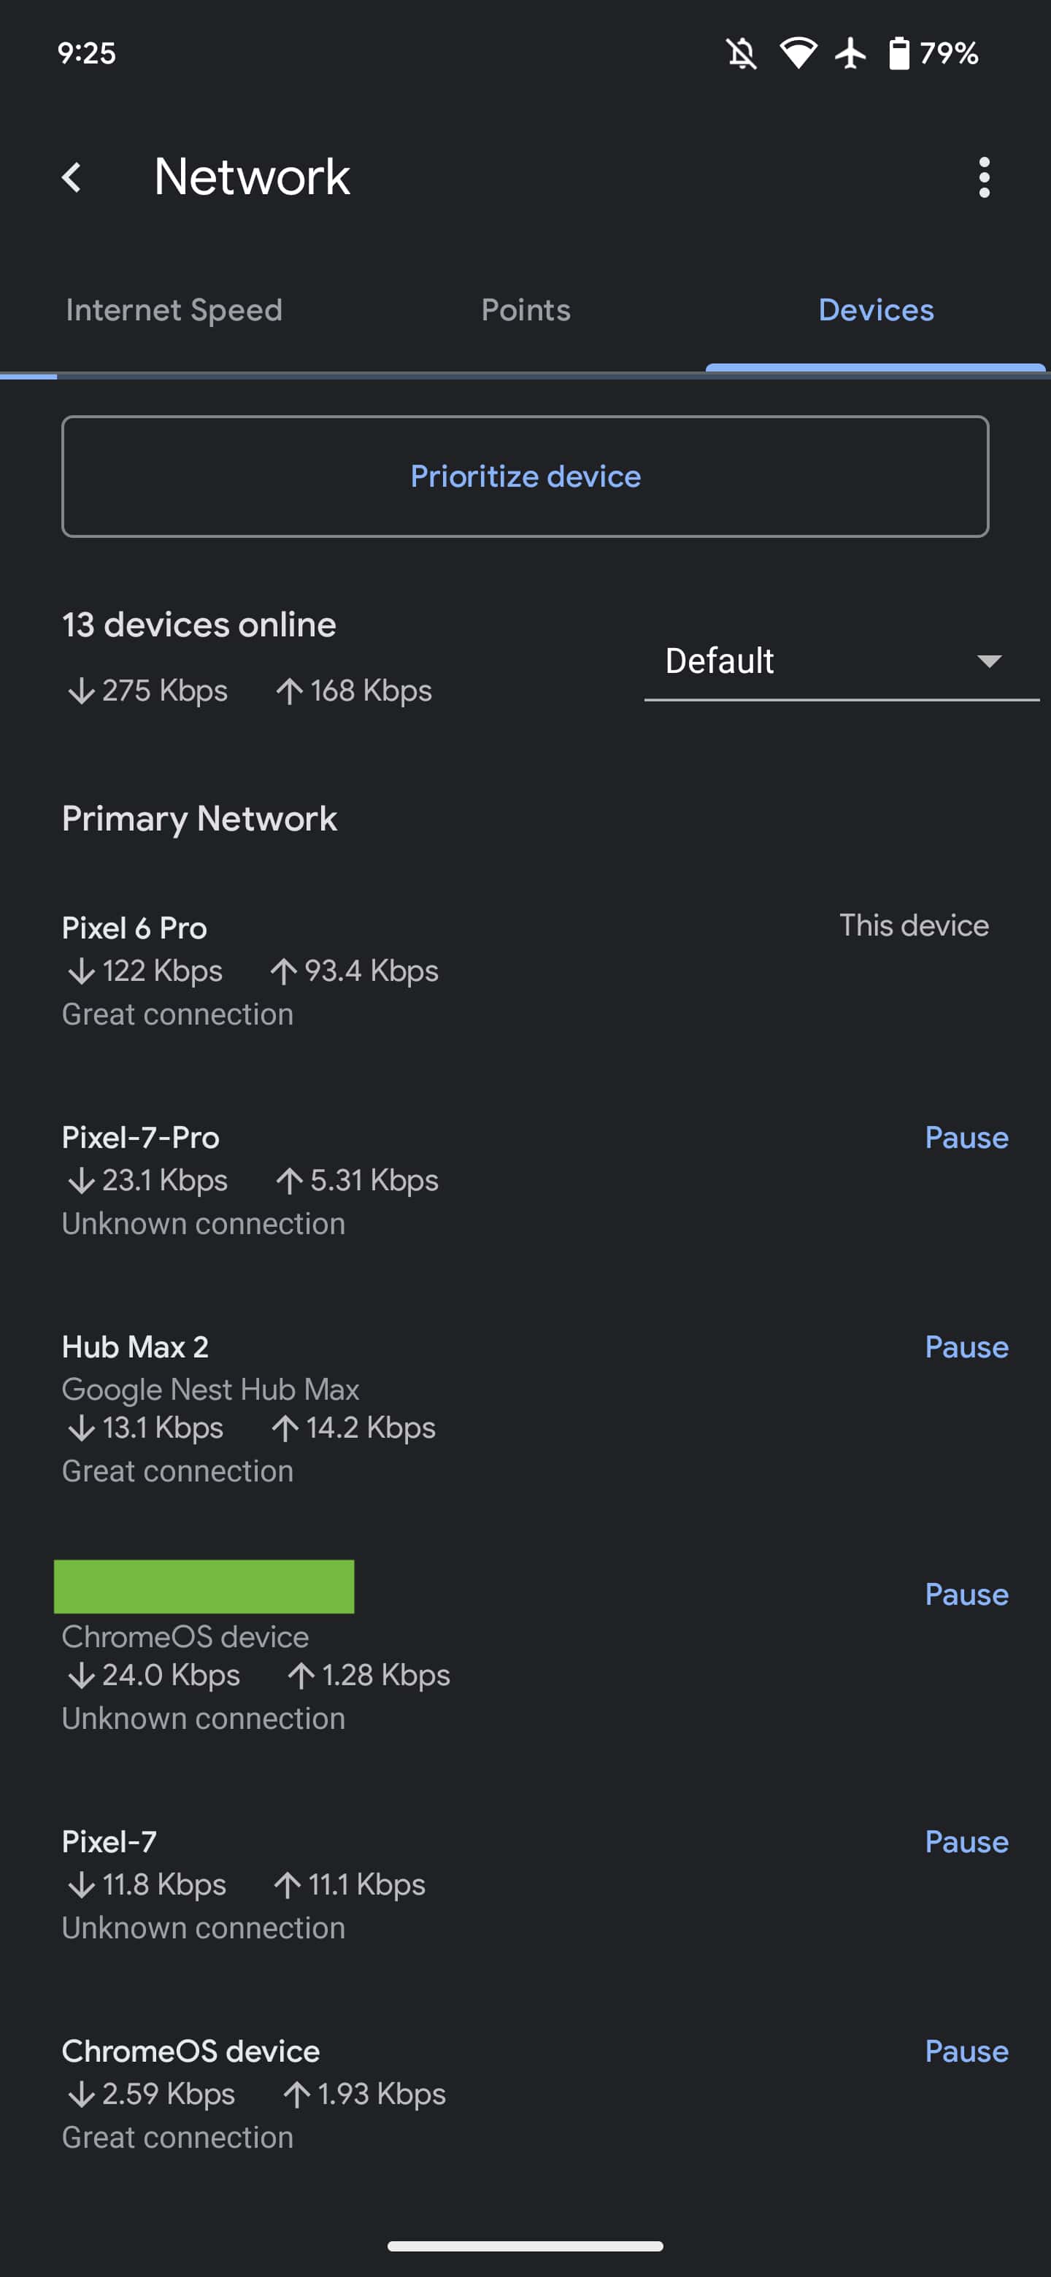Viewport: 1051px width, 2277px height.
Task: Open the three-dot overflow menu
Action: (984, 177)
